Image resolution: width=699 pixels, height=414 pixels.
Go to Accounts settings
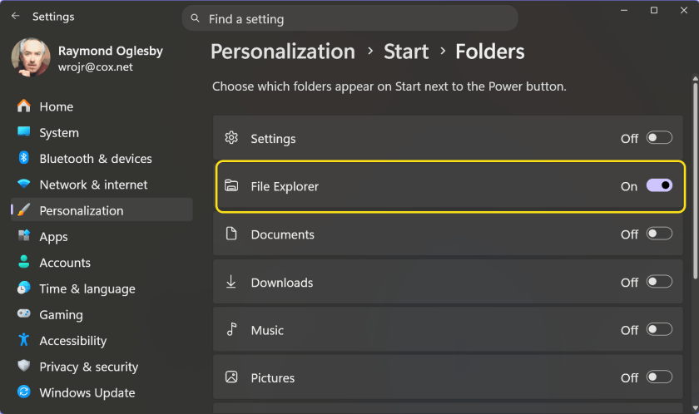coord(102,263)
